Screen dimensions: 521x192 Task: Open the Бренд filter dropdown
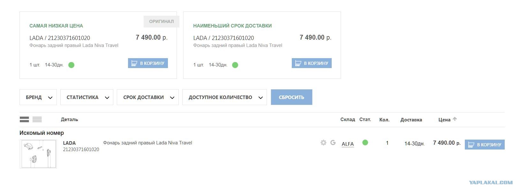coord(38,97)
